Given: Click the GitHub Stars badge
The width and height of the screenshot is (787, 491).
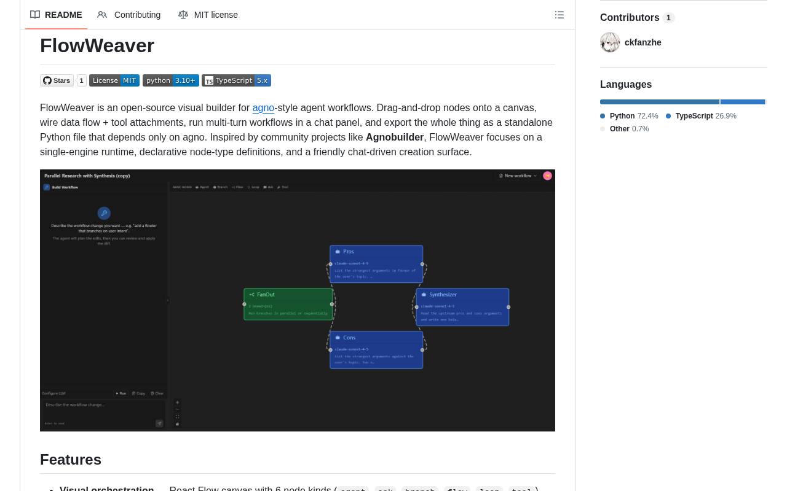Looking at the screenshot, I should (57, 80).
